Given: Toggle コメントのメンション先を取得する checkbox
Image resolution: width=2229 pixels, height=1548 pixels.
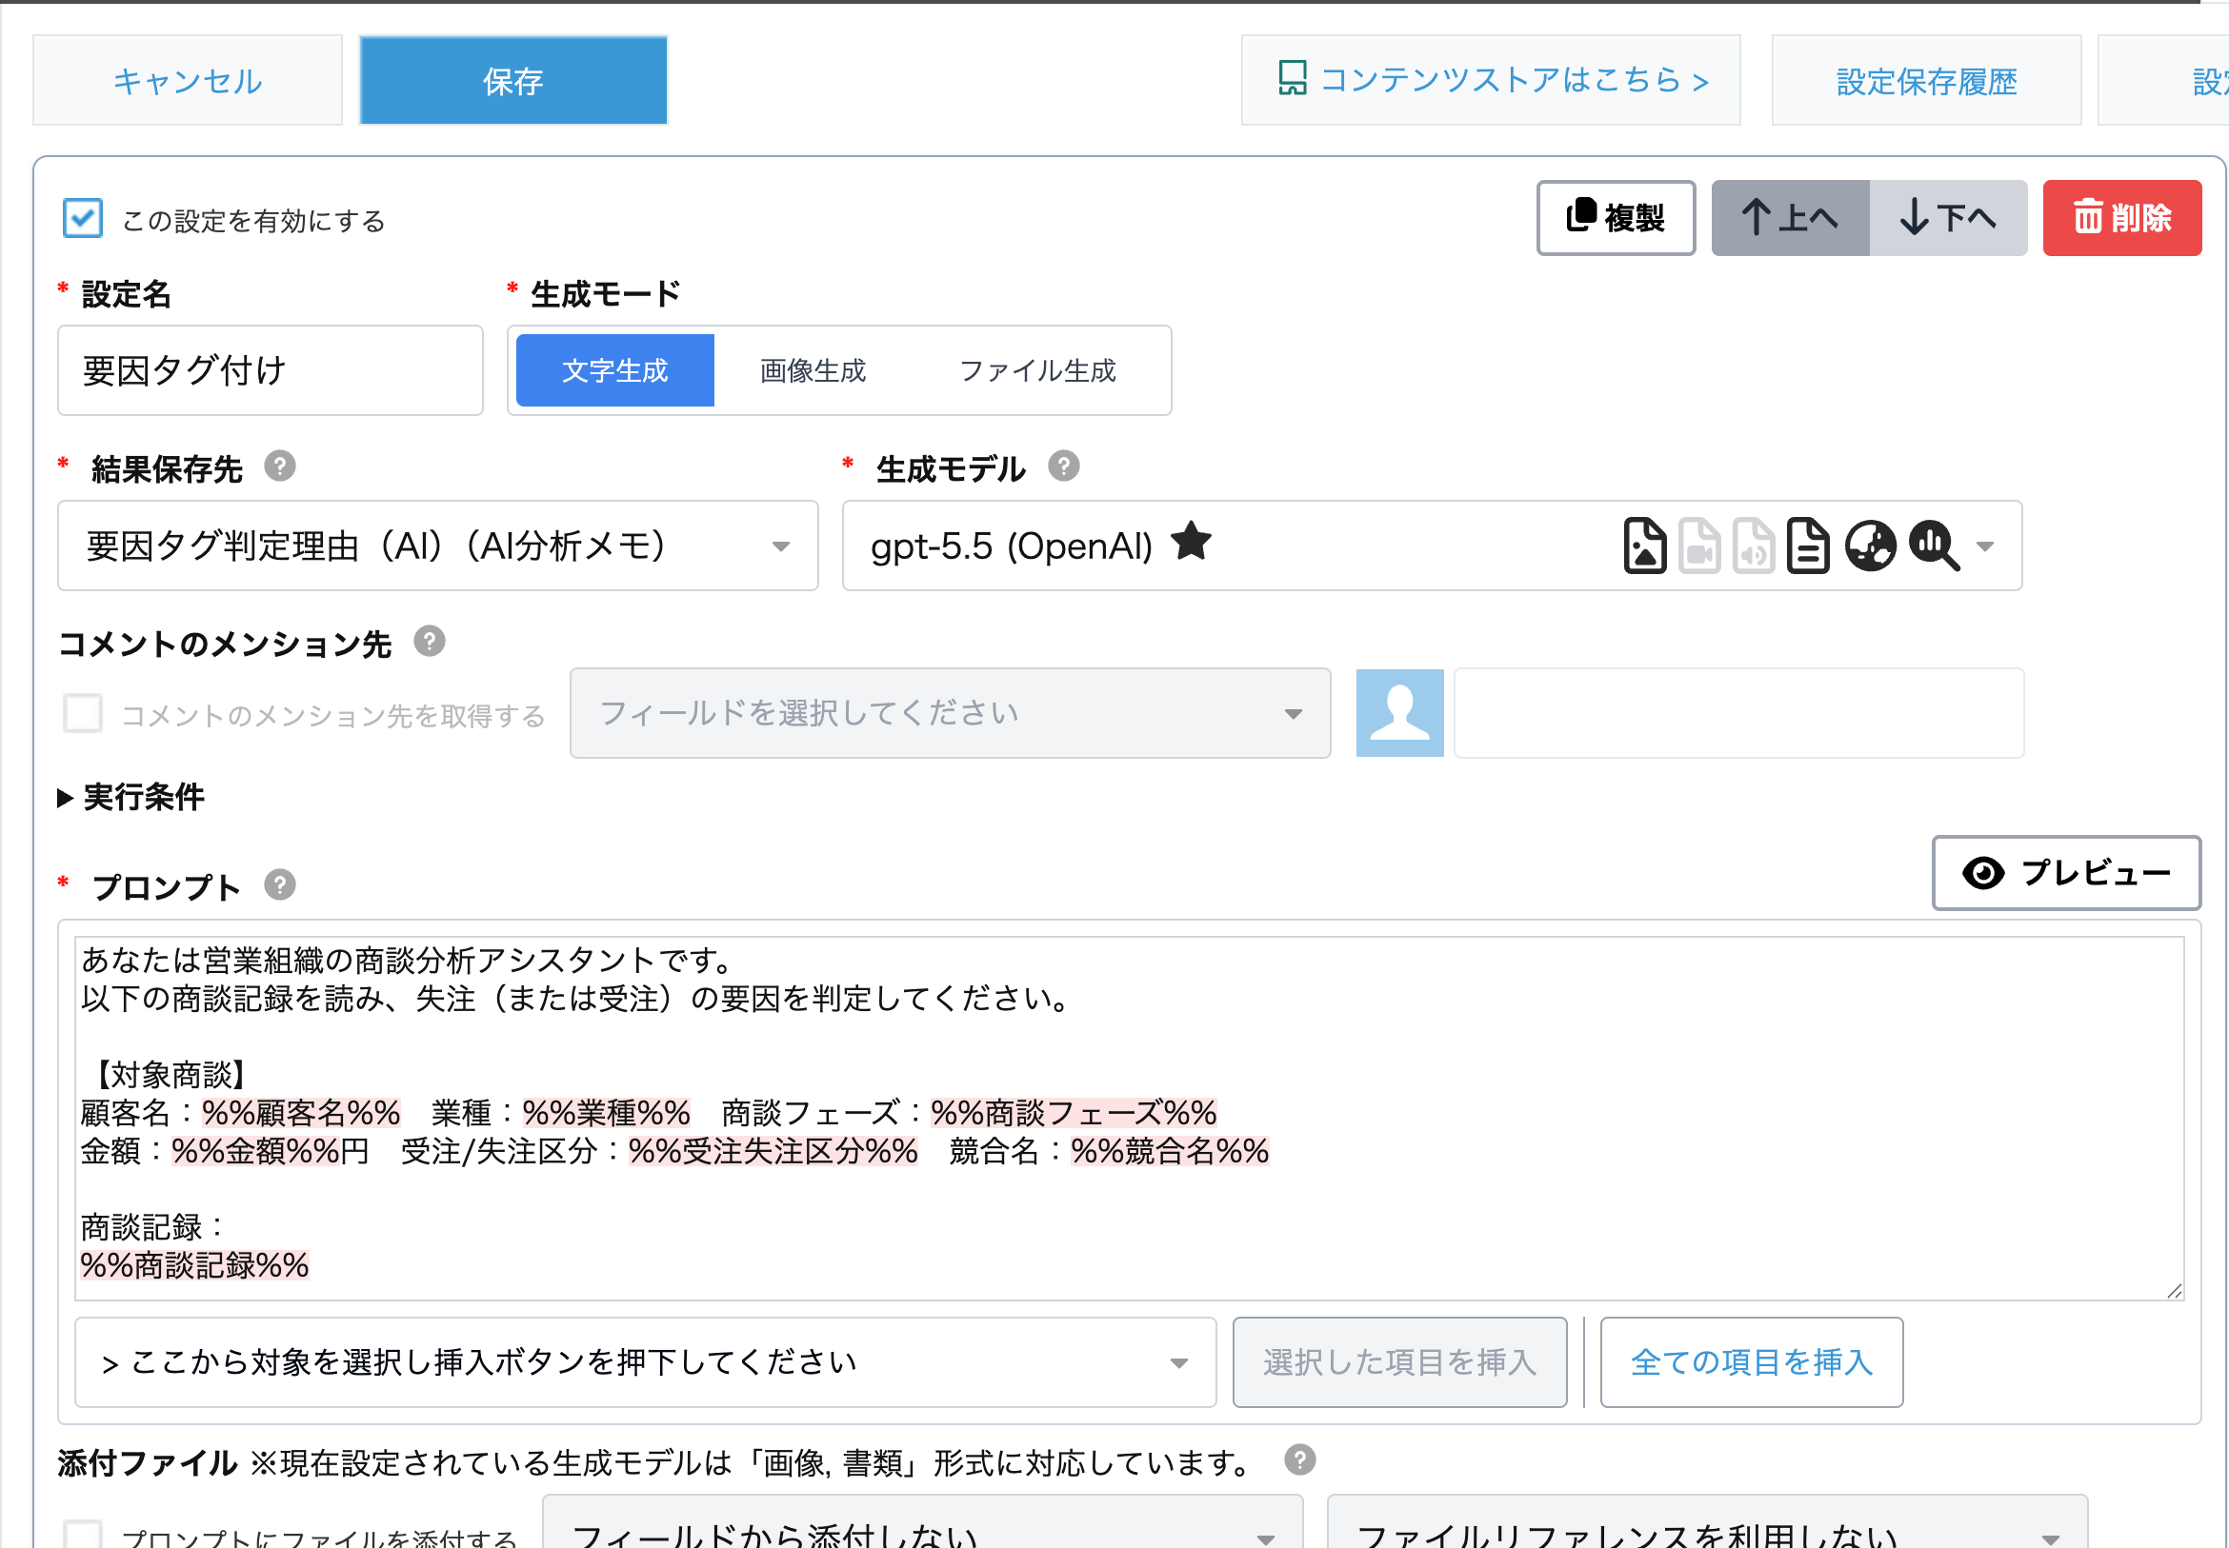Looking at the screenshot, I should tap(83, 714).
